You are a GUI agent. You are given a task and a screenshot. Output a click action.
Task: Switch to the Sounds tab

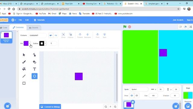tap(33, 28)
